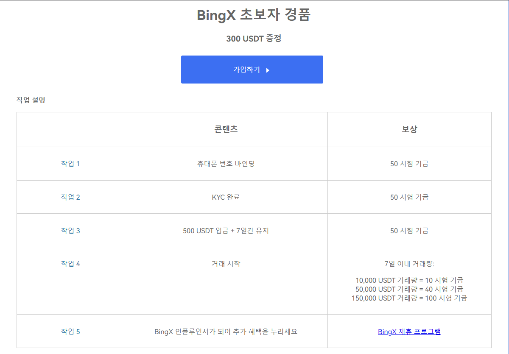
Task: Select the 작업 4 row label
Action: tap(70, 264)
